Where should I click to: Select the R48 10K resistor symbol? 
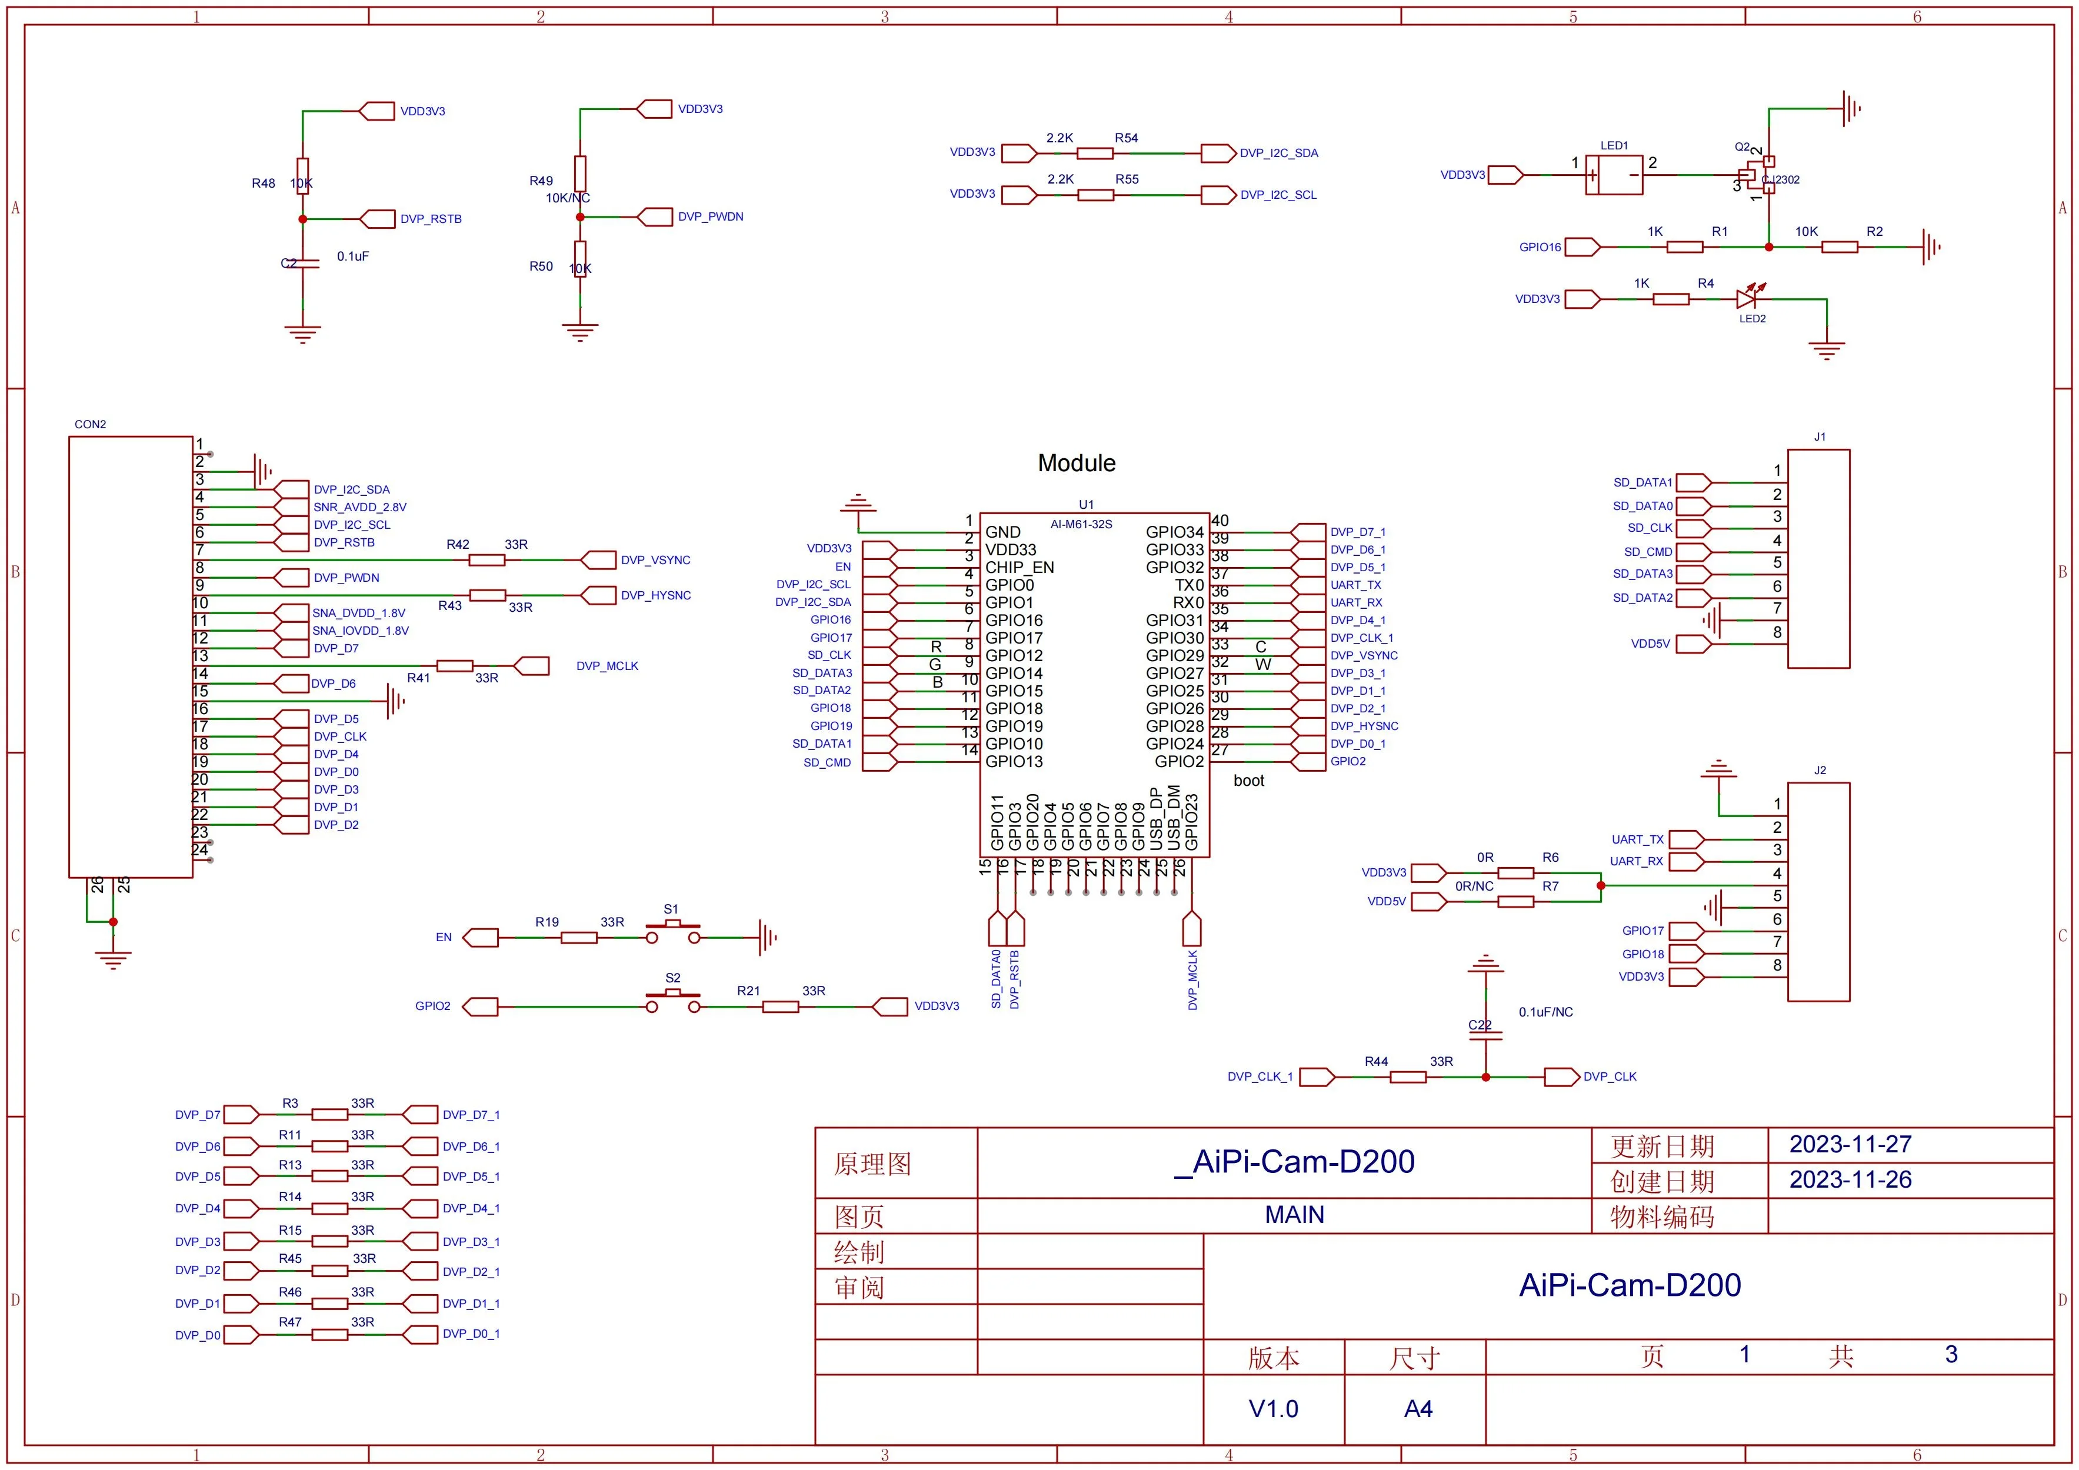tap(302, 176)
